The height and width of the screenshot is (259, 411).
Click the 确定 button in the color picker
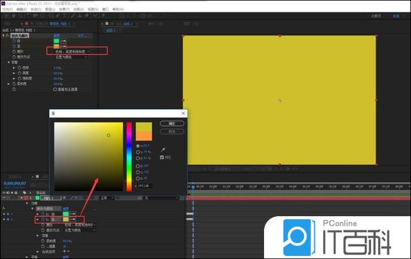(x=172, y=124)
